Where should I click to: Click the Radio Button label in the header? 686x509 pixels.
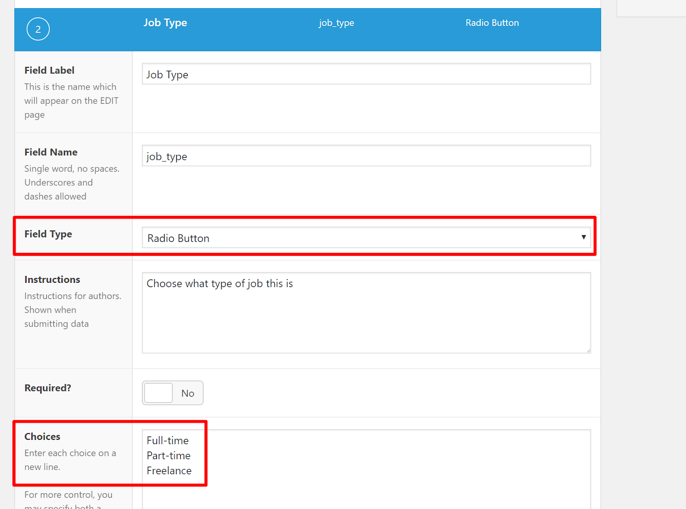coord(492,23)
